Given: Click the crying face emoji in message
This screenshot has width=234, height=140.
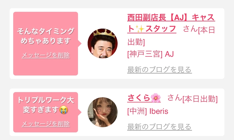Looking at the screenshot, I should 64,110.
